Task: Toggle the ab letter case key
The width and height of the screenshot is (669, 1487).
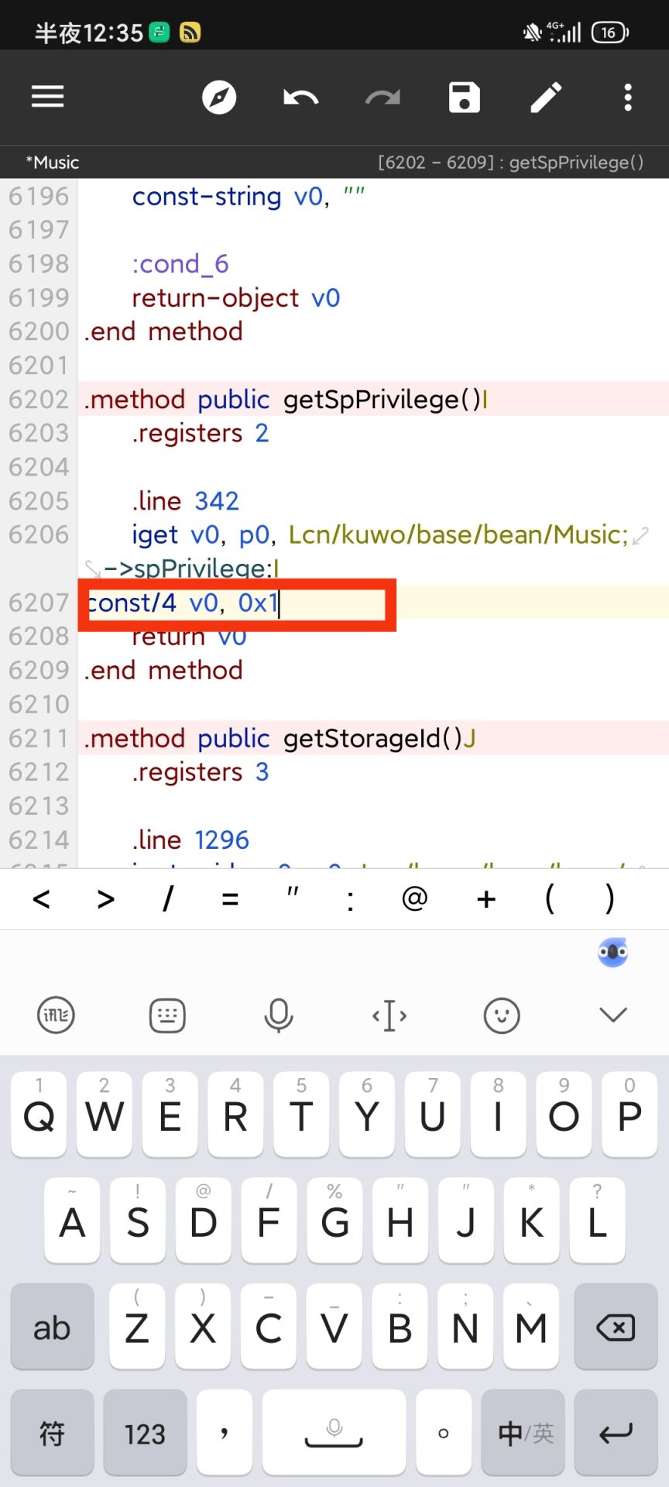Action: coord(52,1327)
